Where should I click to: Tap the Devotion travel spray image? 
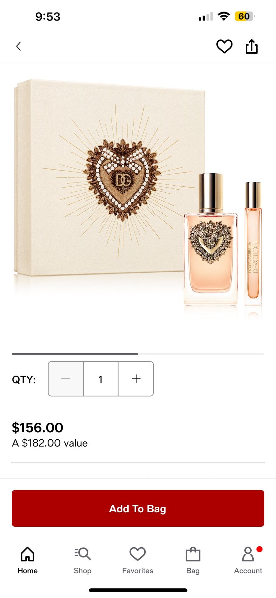253,244
